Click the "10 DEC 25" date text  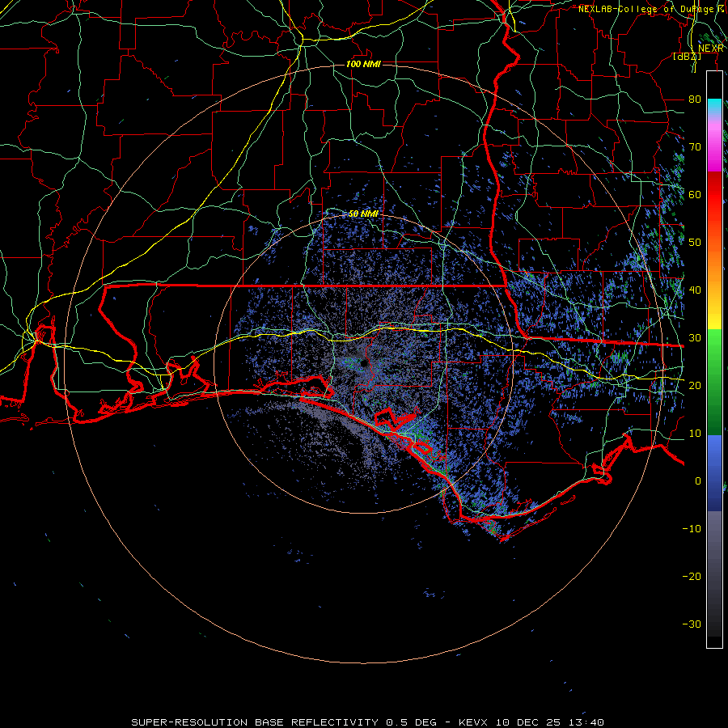coord(528,722)
